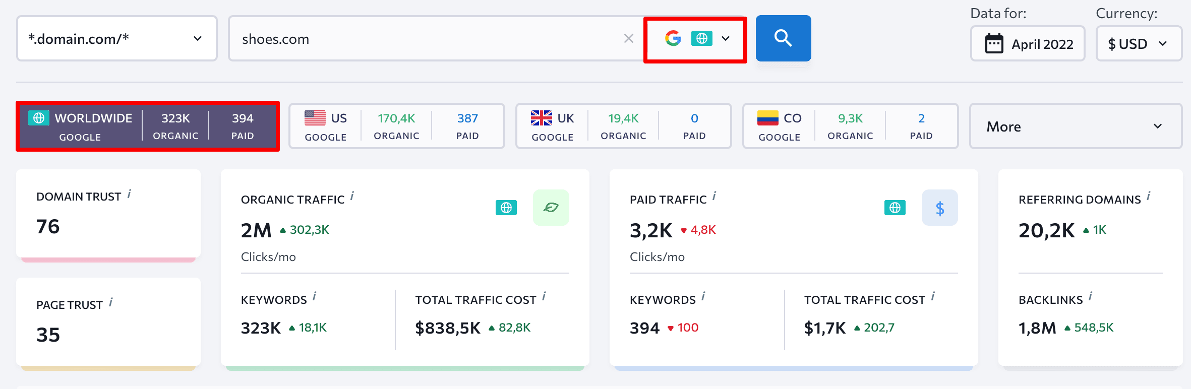Select the UK Google region tab
The width and height of the screenshot is (1191, 389).
pyautogui.click(x=623, y=126)
